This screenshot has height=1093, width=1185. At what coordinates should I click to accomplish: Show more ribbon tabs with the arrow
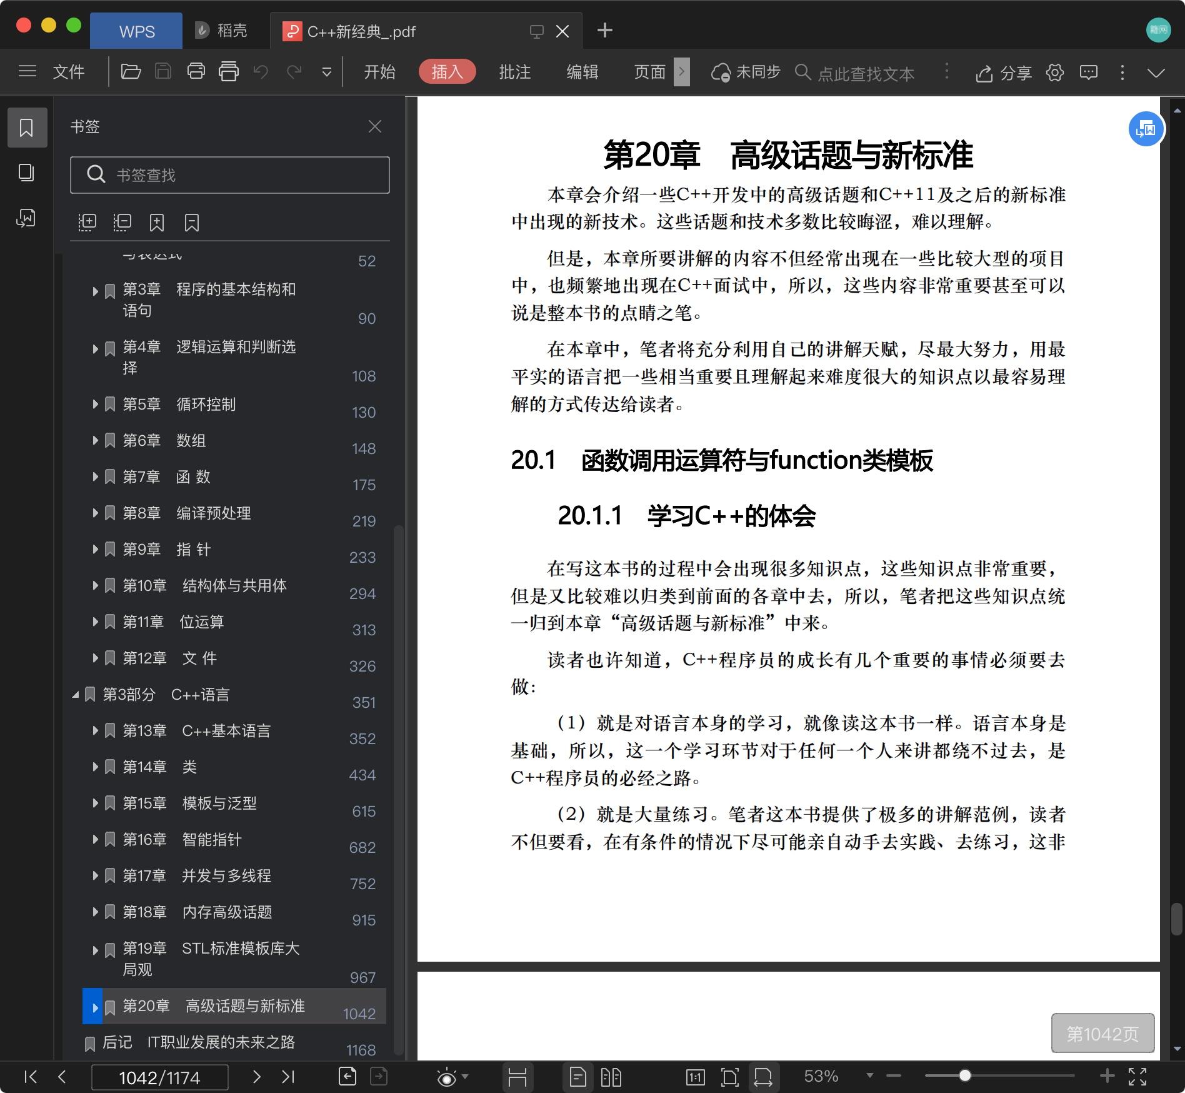(682, 72)
